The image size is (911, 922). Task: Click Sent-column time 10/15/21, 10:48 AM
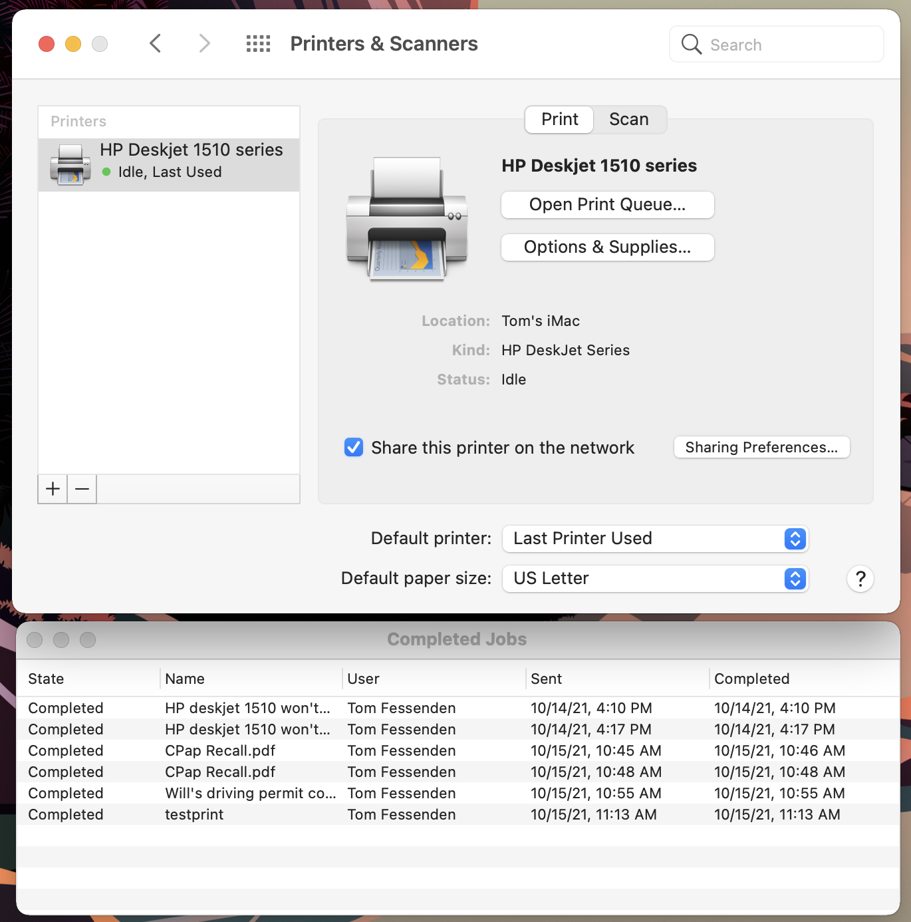pyautogui.click(x=596, y=772)
